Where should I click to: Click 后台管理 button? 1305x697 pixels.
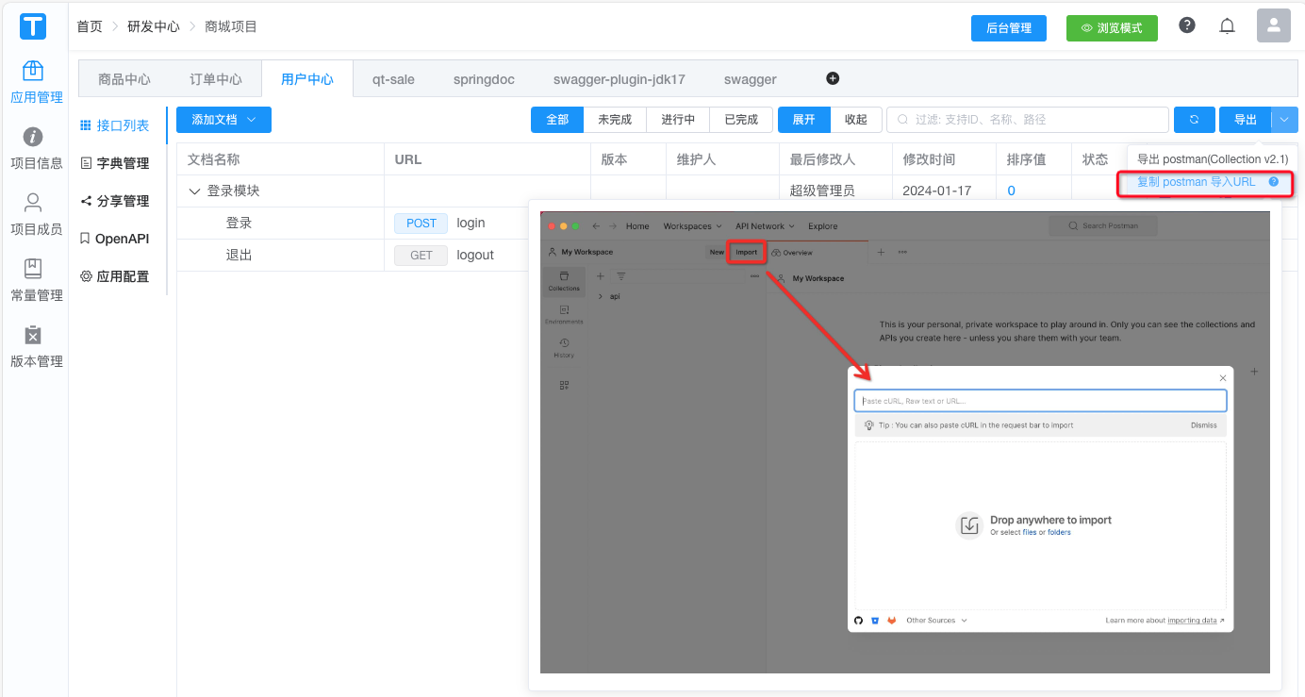(1009, 28)
